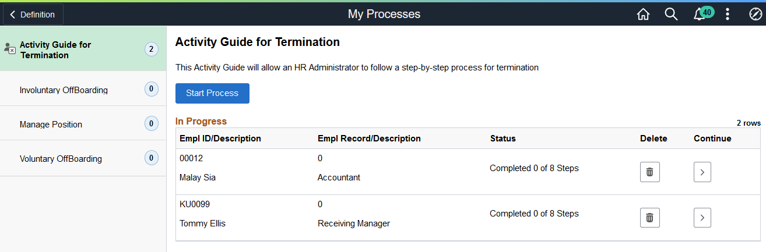Select Involuntary OffBoarding in sidebar
The width and height of the screenshot is (766, 252).
click(64, 90)
